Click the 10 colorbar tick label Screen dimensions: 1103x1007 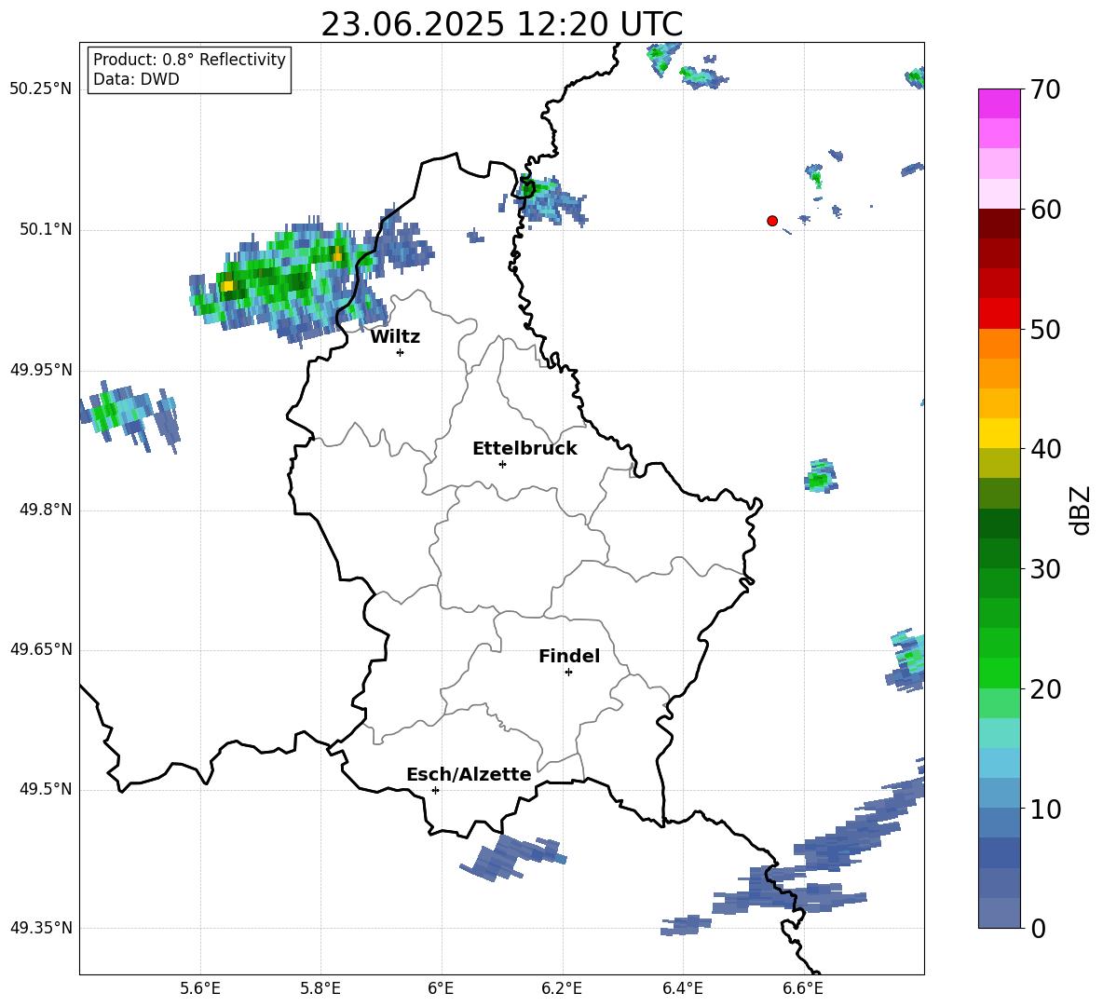coord(1045,809)
